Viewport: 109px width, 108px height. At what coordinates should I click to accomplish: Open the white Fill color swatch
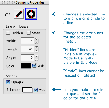[27, 90]
